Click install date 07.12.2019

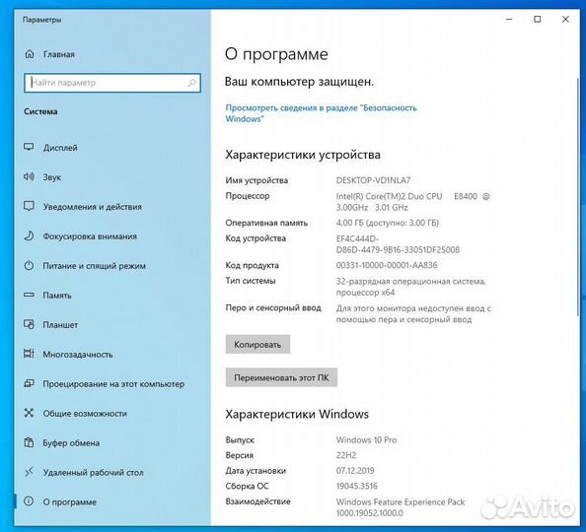click(x=355, y=470)
